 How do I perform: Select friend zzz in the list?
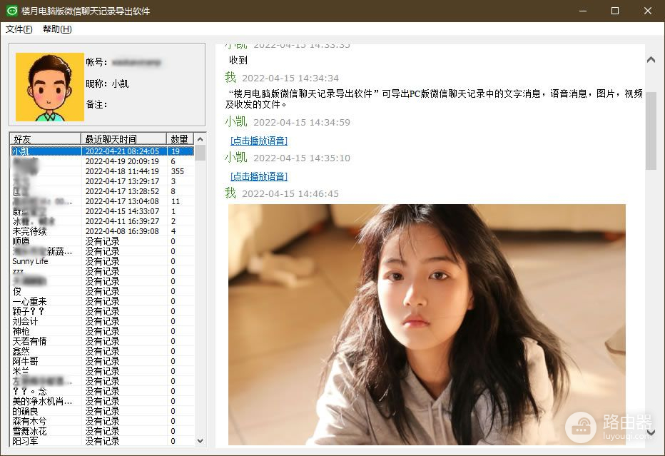pyautogui.click(x=102, y=271)
